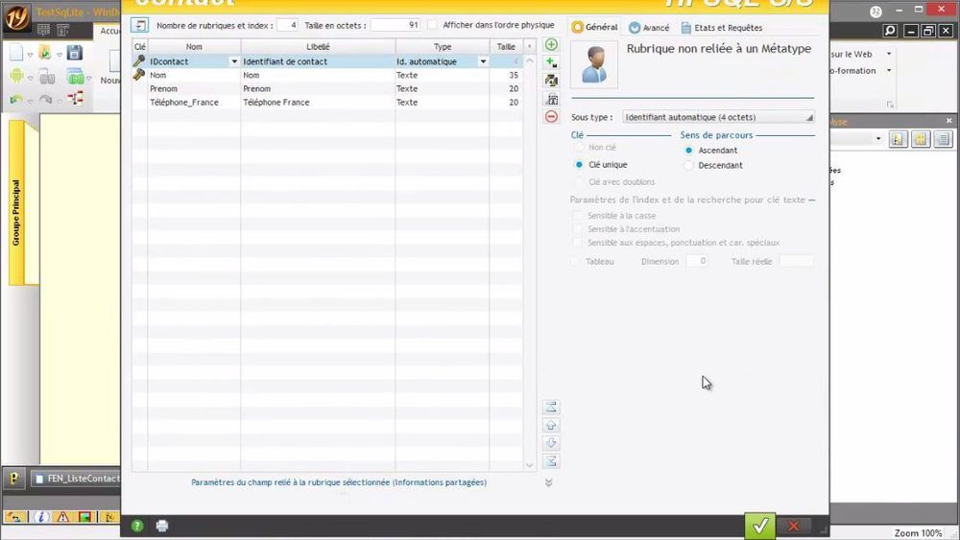Click the warning triangle status icon
The height and width of the screenshot is (540, 960).
pyautogui.click(x=62, y=517)
